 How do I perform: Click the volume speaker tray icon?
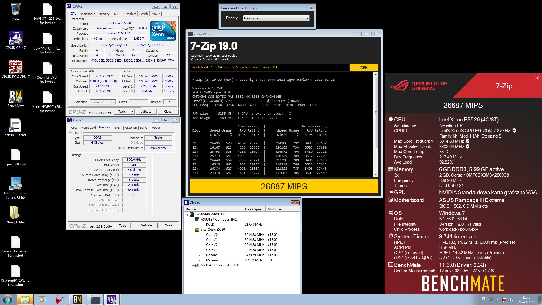tap(511, 299)
